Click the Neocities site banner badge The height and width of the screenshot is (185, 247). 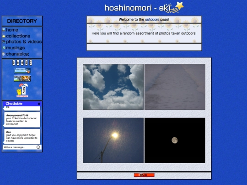pyautogui.click(x=22, y=71)
